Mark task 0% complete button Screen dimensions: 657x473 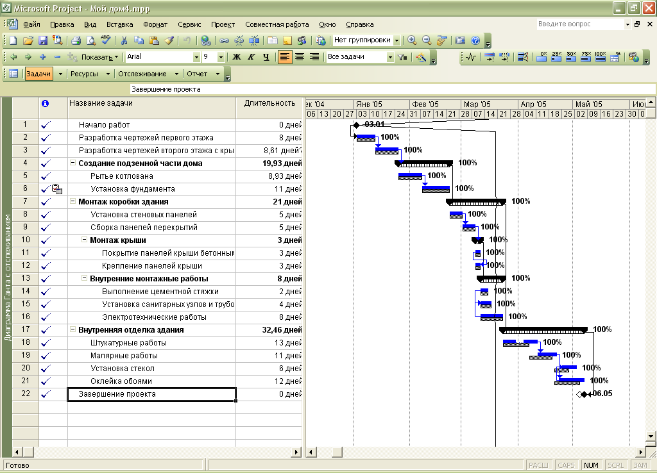coord(542,57)
